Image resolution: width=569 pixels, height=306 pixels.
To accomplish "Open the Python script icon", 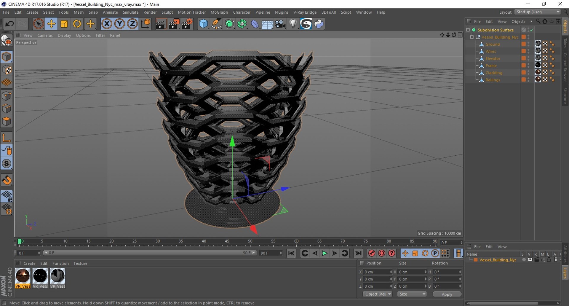I will [x=319, y=24].
